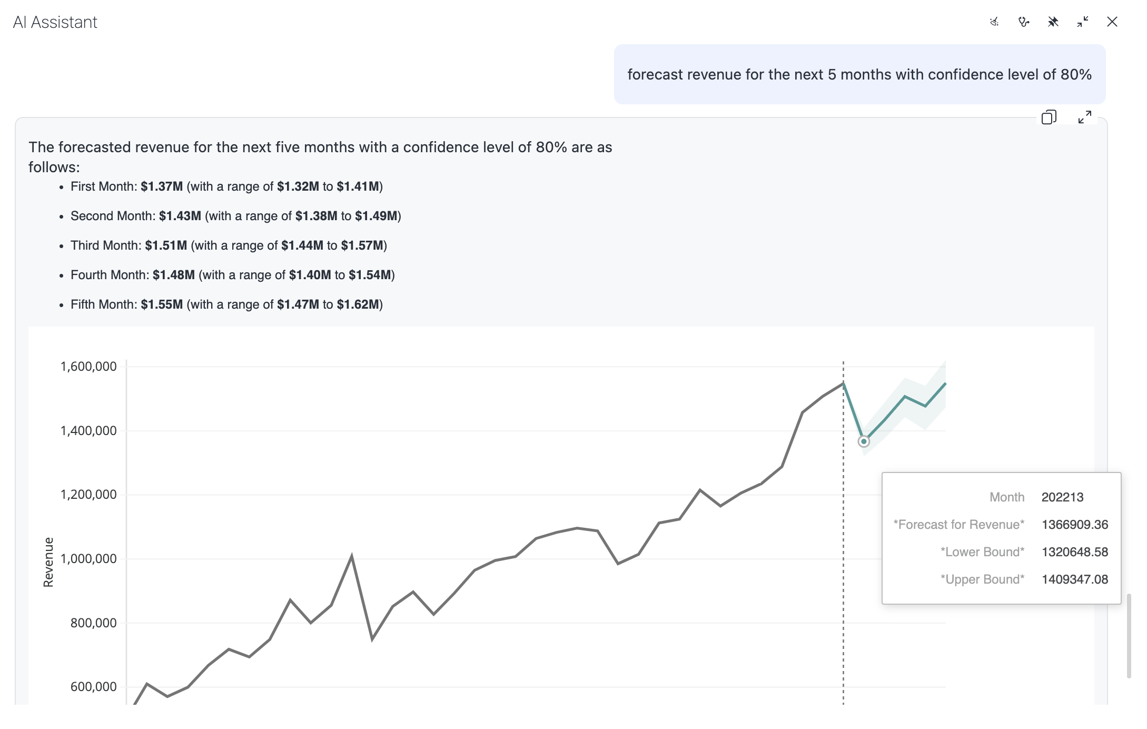Click the broom clear-chat icon

tap(994, 22)
